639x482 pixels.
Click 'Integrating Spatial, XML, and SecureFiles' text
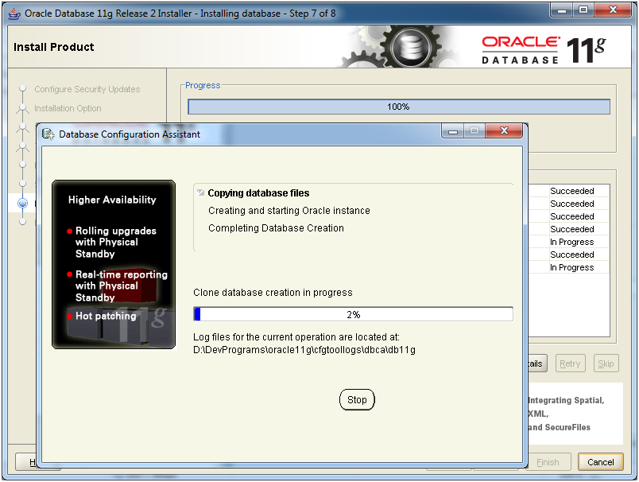point(566,414)
